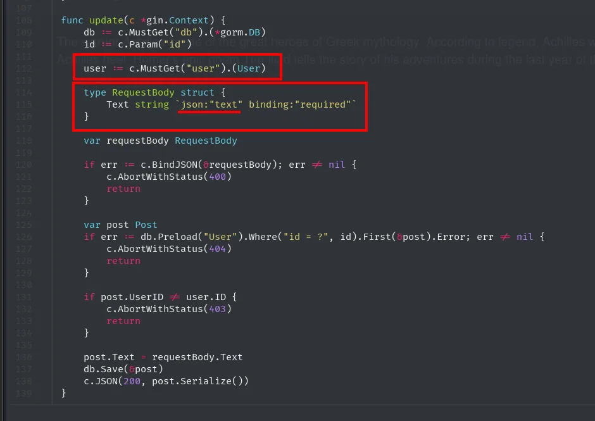Click nil on the BindJSON line
595x421 pixels.
coord(337,165)
